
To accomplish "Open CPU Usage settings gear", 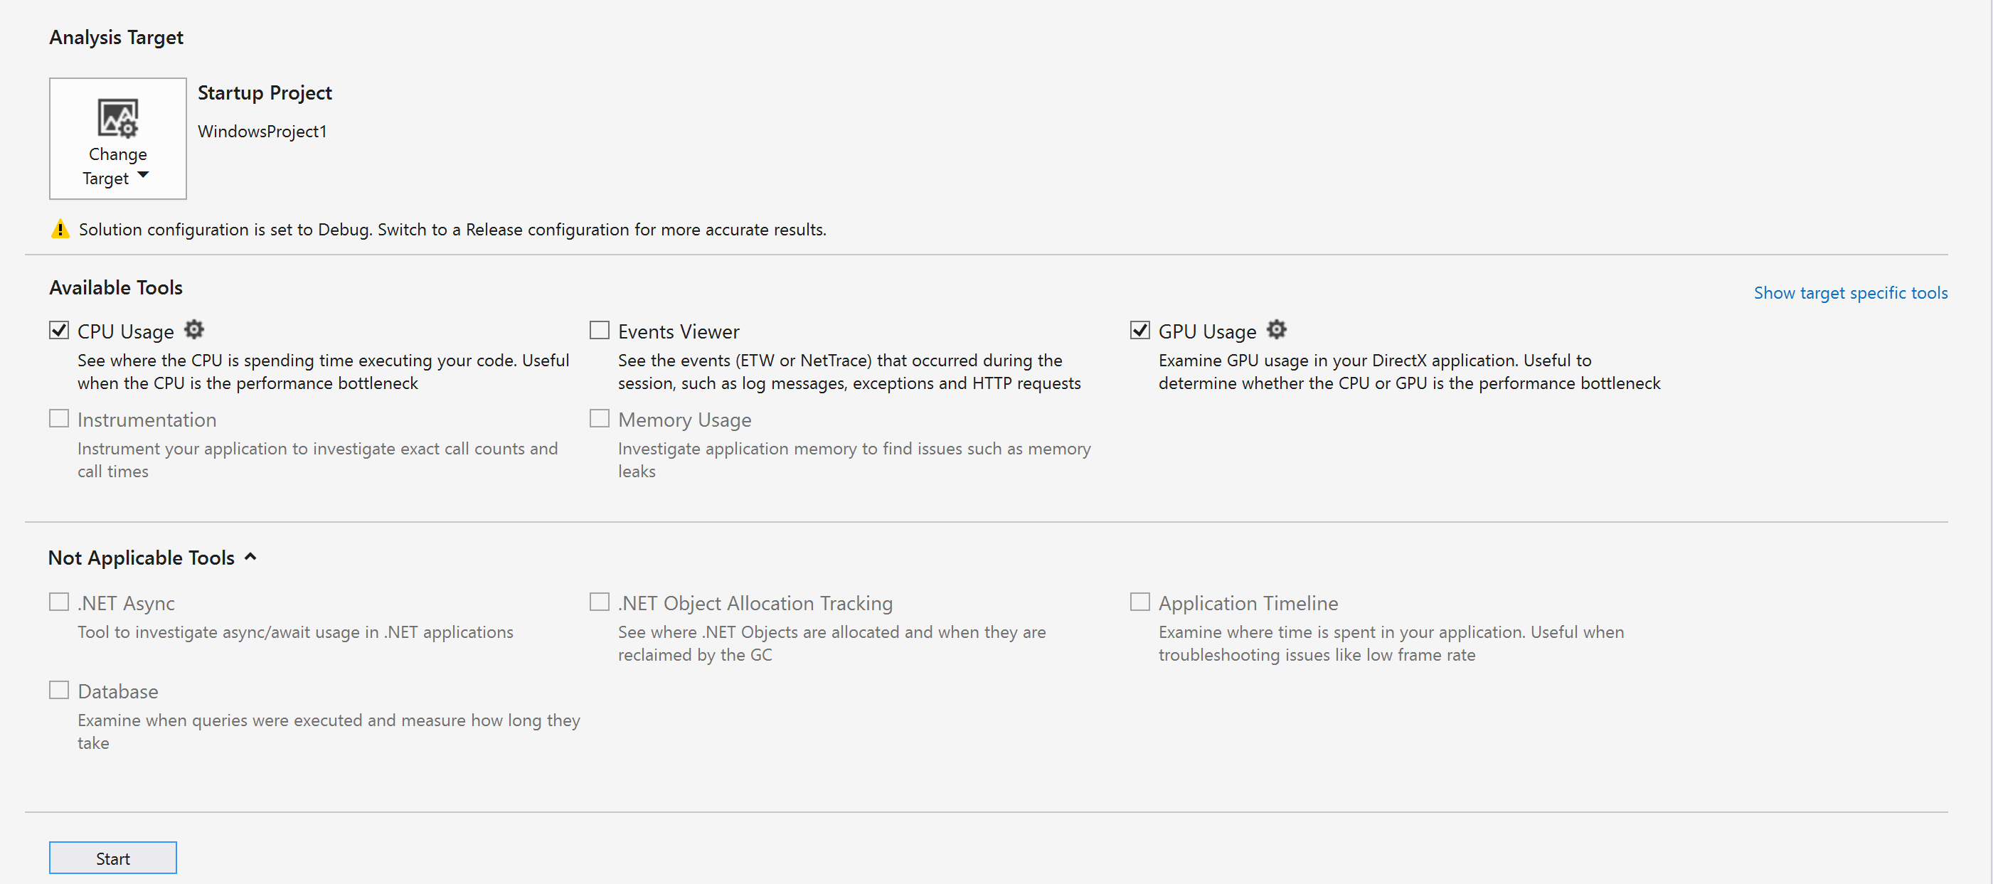I will [194, 330].
